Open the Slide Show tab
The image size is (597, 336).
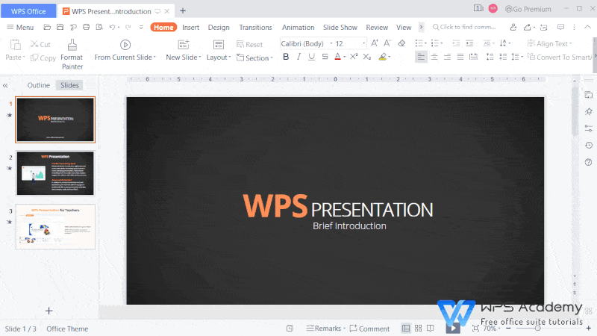340,27
